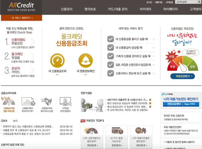Screen dimensions: 202x149
Task: Open Q&A '대출을 받은 후 신용등급이 상승'
Action: coord(26,130)
